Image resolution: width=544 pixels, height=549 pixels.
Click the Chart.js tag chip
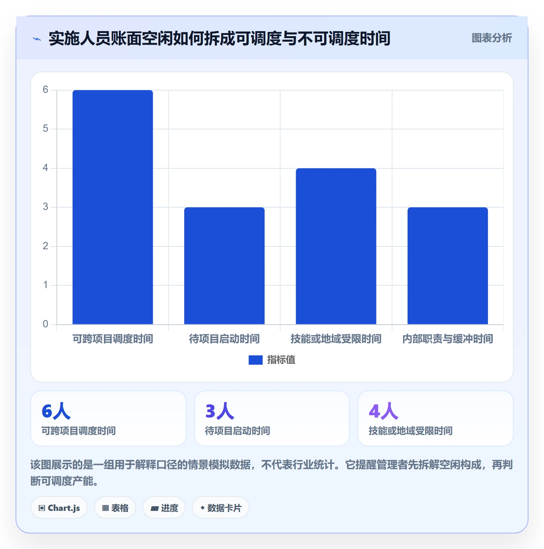59,508
